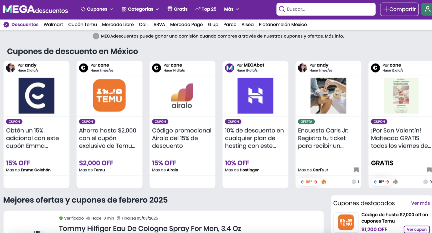
Task: Click cone's avatar on Airalo coupon card
Action: (x=157, y=68)
